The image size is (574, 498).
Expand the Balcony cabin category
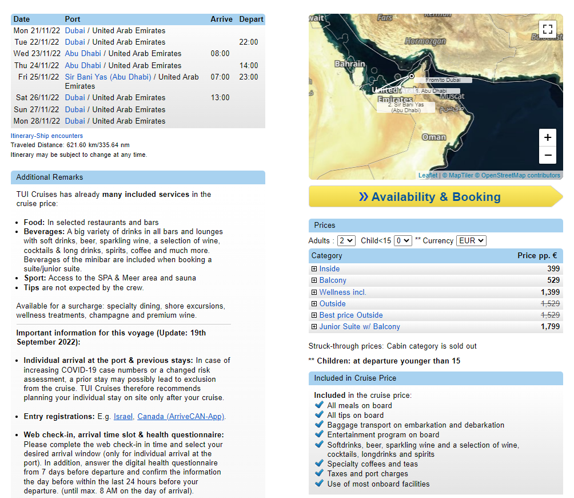(314, 280)
